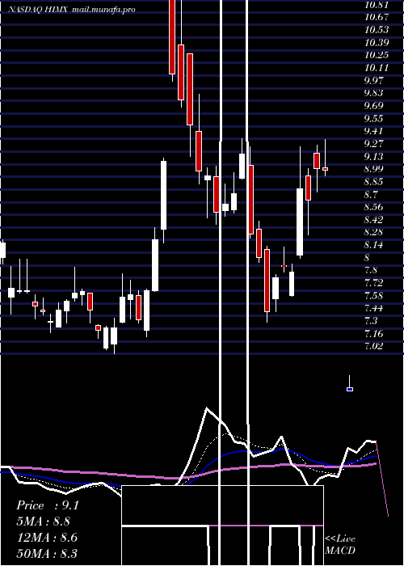Click the 7.02 price axis label
The image size is (404, 566).
[374, 346]
